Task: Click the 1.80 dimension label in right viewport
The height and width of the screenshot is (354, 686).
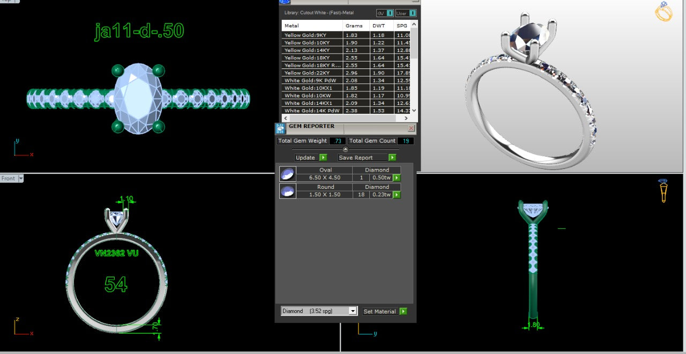Action: point(534,324)
